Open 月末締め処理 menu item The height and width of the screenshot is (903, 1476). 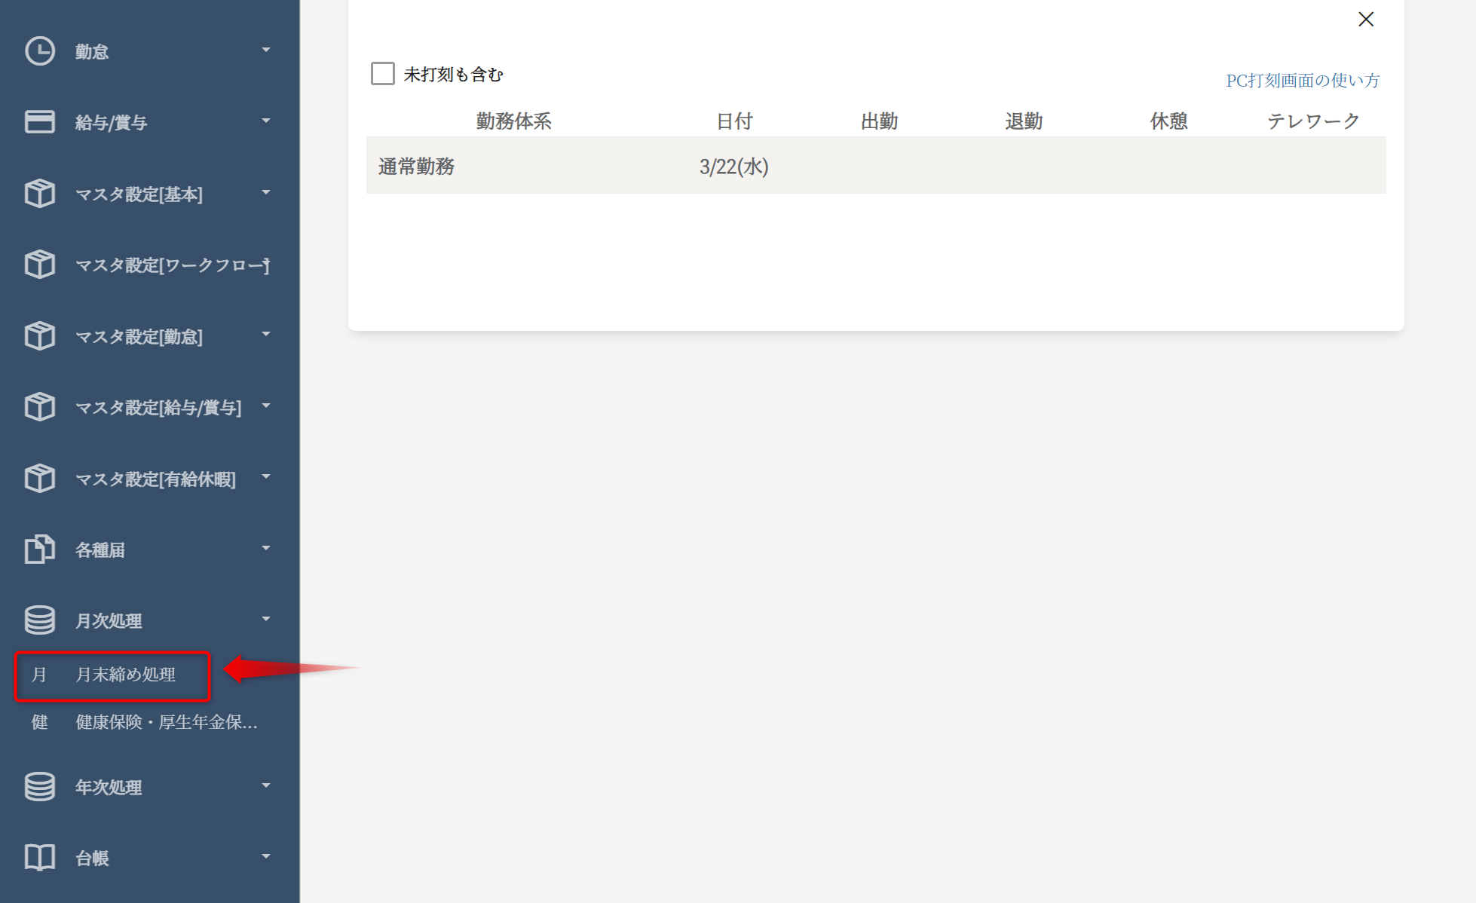coord(125,675)
